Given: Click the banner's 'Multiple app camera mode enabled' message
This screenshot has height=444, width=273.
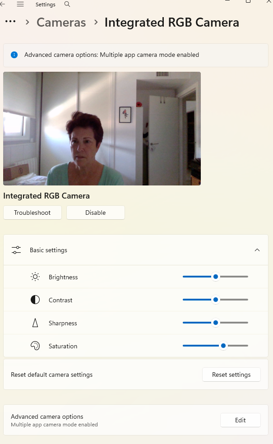Looking at the screenshot, I should click(111, 55).
